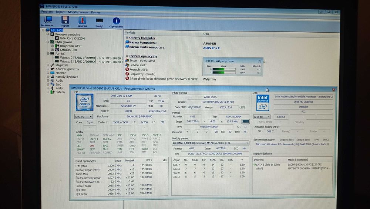Viewport: 370px width, 209px height.
Task: Click the Intel HM55 chipset field
Action: pyautogui.click(x=218, y=102)
